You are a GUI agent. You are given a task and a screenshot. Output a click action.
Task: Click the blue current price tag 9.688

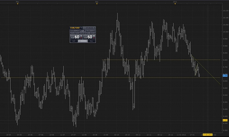225,76
